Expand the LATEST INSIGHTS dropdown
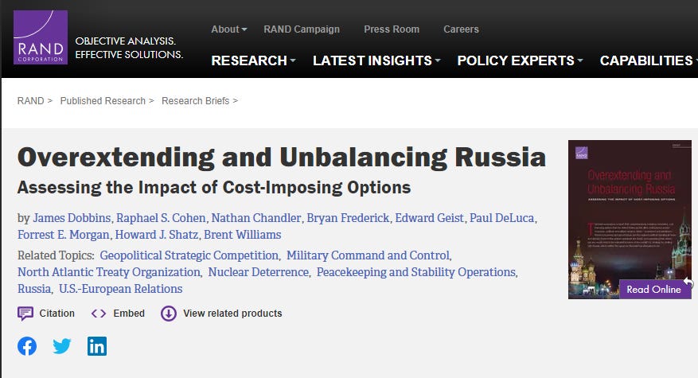The image size is (698, 378). [376, 60]
